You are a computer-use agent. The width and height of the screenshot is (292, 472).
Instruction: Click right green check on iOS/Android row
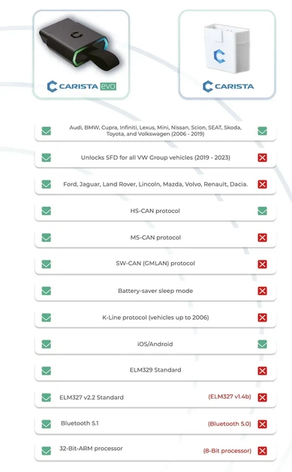pos(262,344)
